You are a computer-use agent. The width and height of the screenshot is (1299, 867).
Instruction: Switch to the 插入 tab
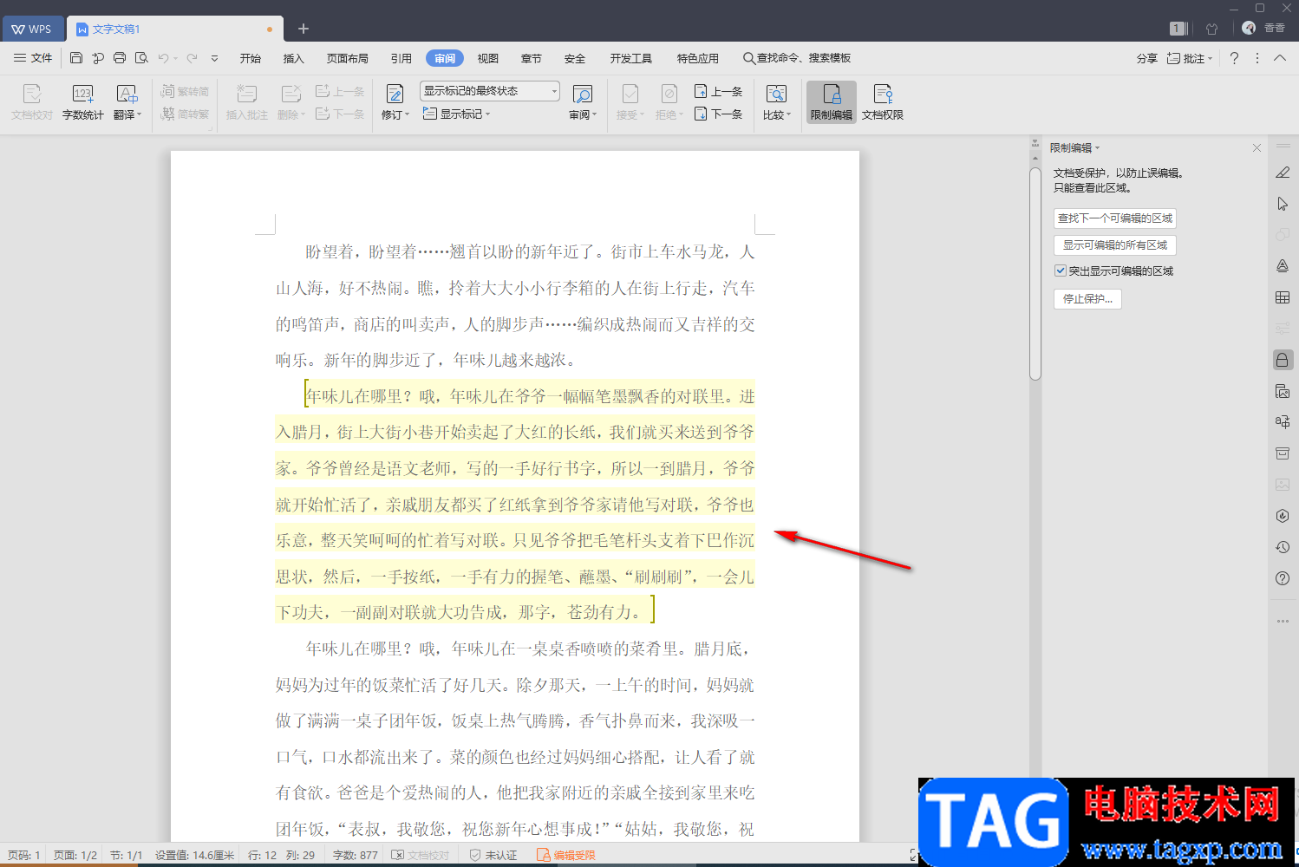tap(294, 58)
